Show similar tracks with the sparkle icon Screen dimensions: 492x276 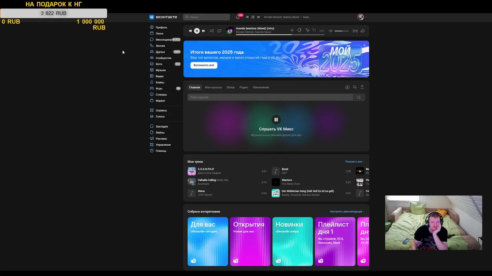307,30
